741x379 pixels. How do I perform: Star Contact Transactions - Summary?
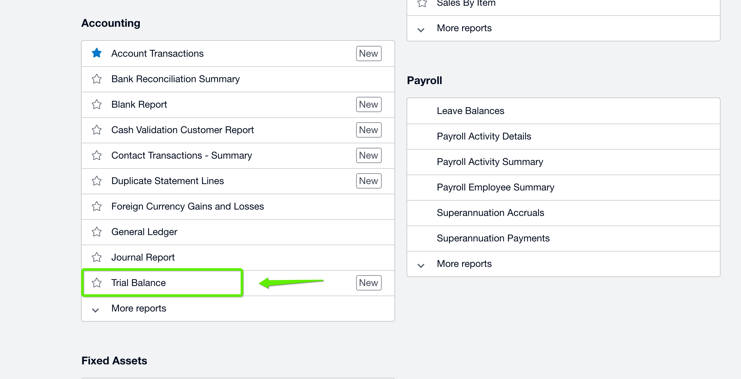96,155
